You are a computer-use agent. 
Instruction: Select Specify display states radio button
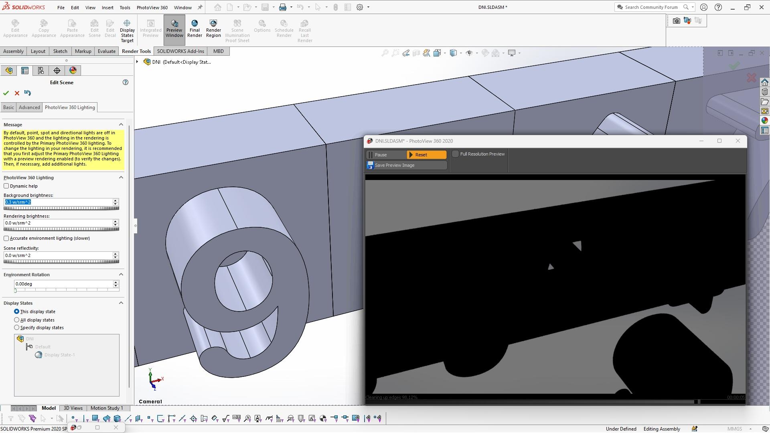click(x=16, y=328)
